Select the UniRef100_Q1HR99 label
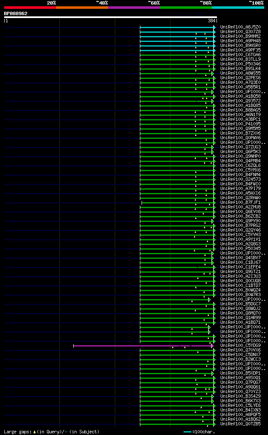 pos(240,318)
